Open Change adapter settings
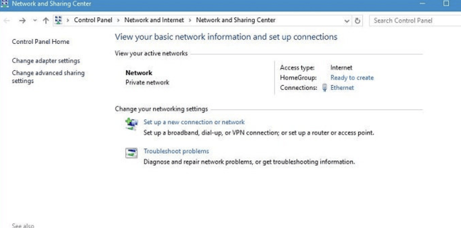The height and width of the screenshot is (228, 461). tap(46, 61)
